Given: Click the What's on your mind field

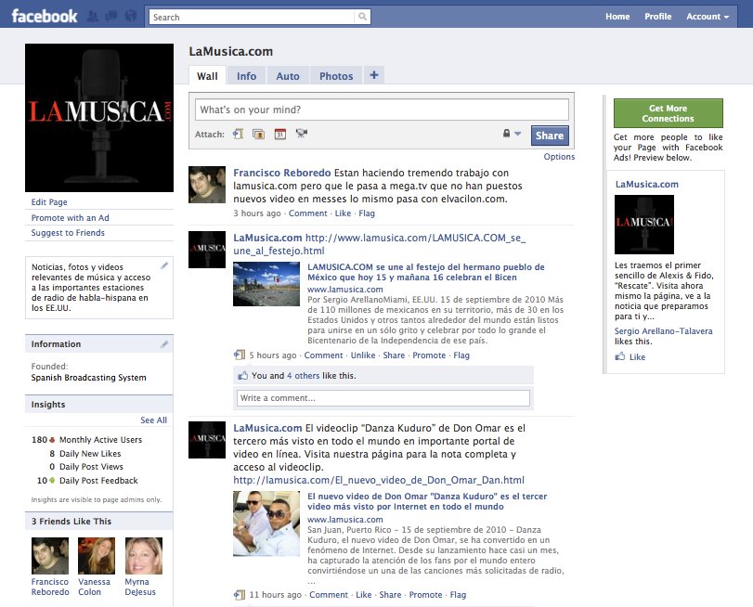Looking at the screenshot, I should (382, 110).
